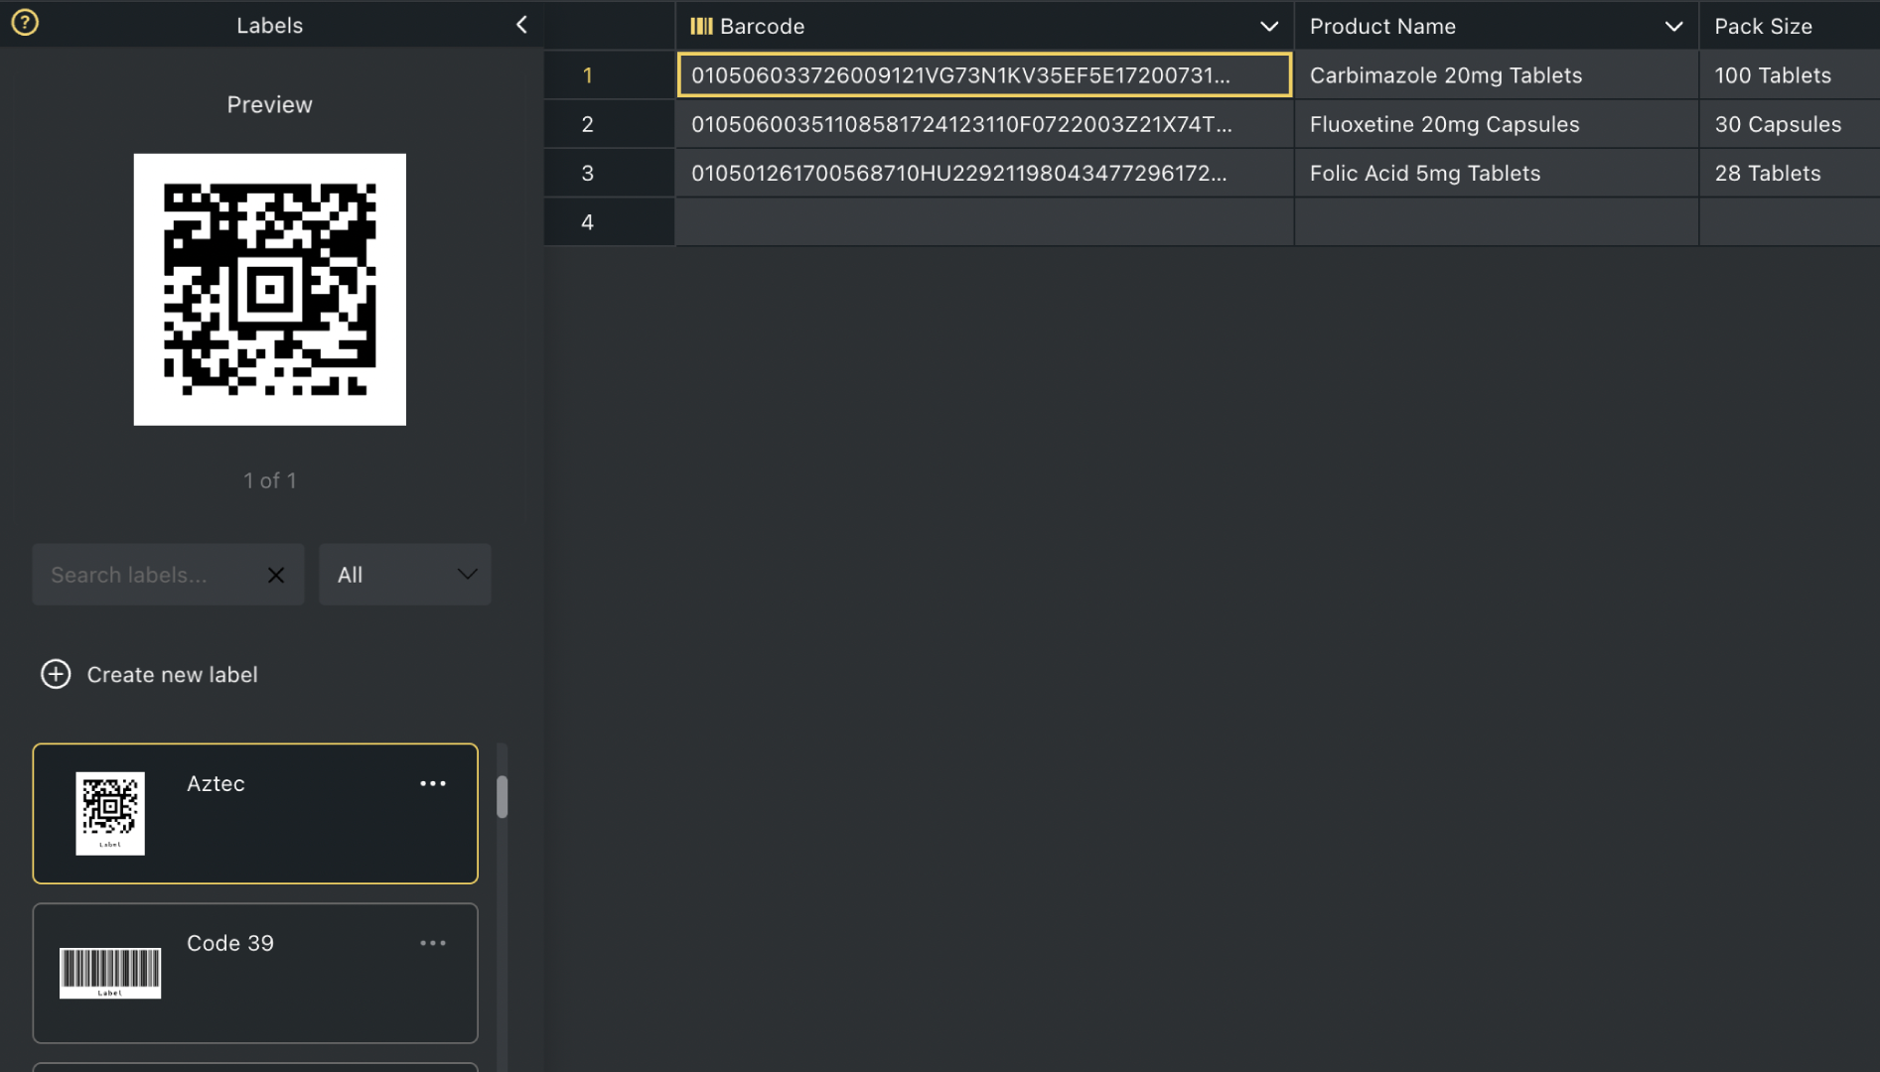Click the Aztec label small thumbnail
The width and height of the screenshot is (1880, 1072).
[110, 813]
